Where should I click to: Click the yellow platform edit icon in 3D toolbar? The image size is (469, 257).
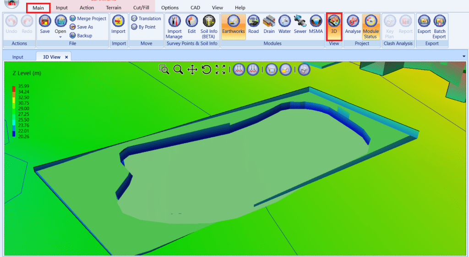pyautogui.click(x=286, y=70)
